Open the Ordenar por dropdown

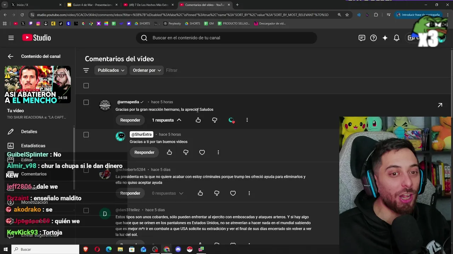(x=147, y=70)
